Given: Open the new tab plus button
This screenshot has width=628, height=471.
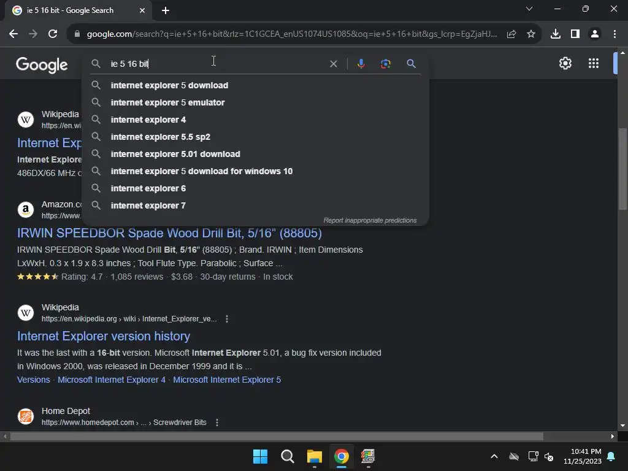Looking at the screenshot, I should (x=166, y=10).
